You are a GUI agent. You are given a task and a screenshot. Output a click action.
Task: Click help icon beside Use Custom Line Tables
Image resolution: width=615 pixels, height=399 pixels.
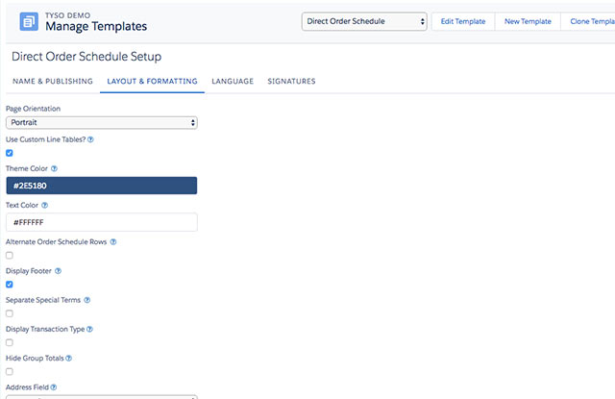click(x=90, y=139)
